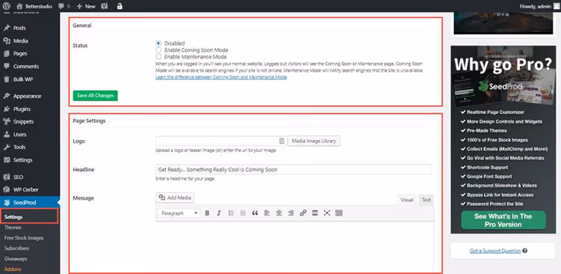561x274 pixels.
Task: Insert a bulleted list
Action: click(x=231, y=213)
